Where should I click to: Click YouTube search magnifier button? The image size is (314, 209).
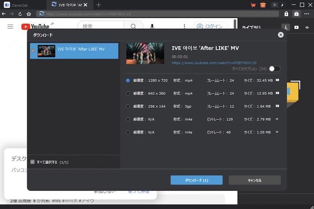click(x=133, y=26)
